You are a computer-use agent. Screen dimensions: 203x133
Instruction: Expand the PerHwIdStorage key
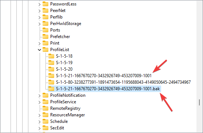[x=40, y=24]
